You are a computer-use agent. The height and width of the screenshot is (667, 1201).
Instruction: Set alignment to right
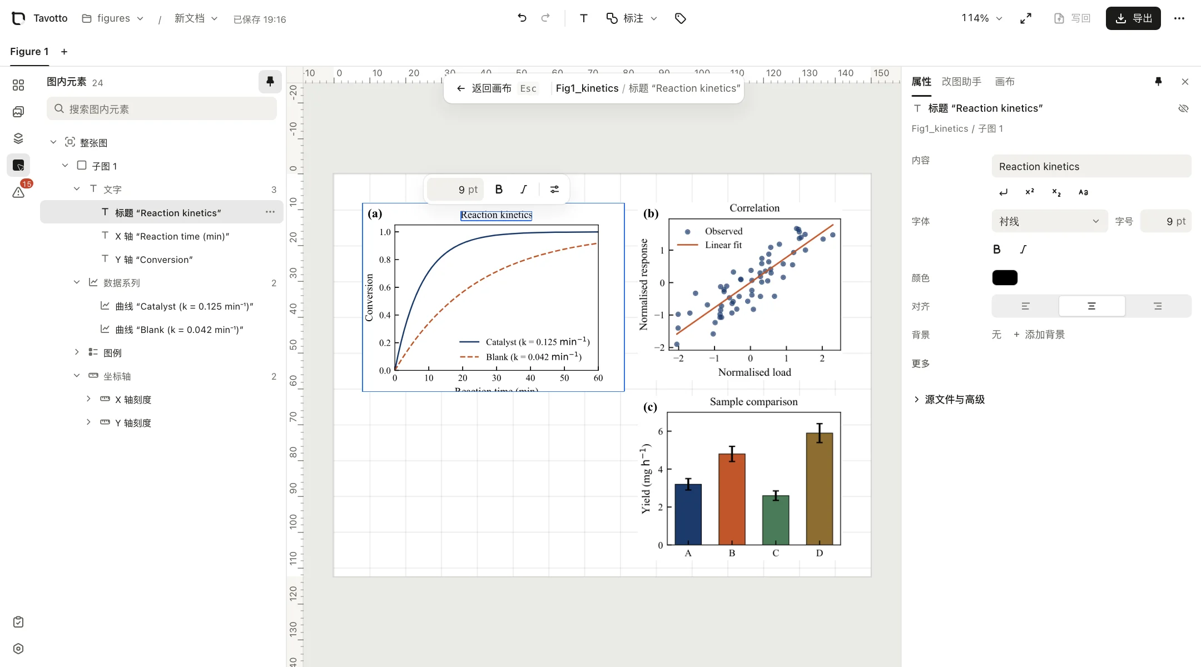point(1158,306)
